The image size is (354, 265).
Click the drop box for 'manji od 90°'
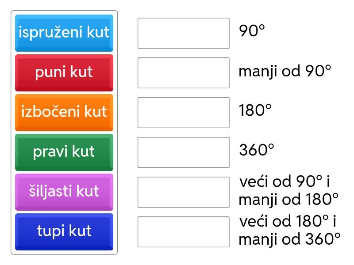pos(183,73)
